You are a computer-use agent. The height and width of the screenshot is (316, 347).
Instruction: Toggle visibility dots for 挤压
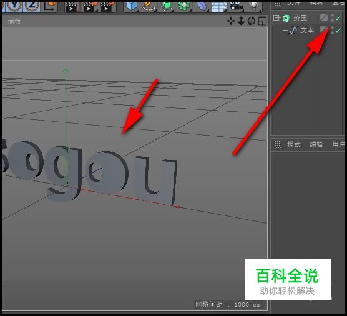[x=332, y=17]
